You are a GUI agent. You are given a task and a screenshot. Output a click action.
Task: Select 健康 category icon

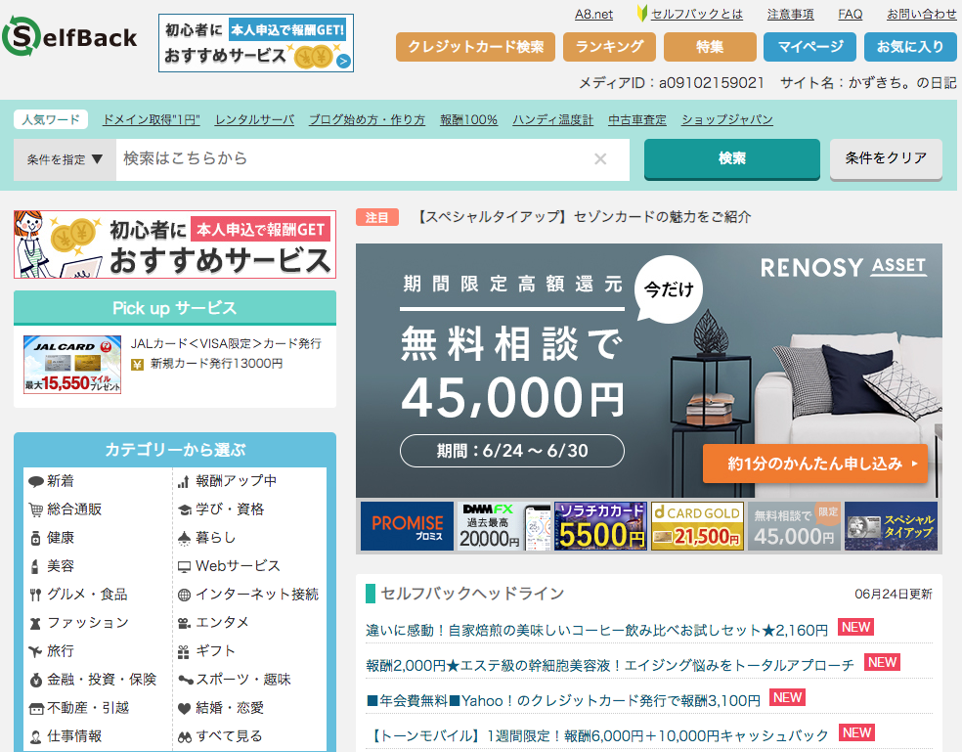pos(35,539)
